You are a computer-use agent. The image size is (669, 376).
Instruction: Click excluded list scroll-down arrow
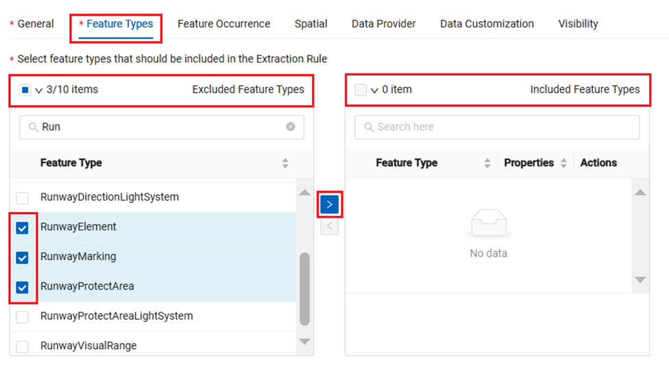pos(304,342)
